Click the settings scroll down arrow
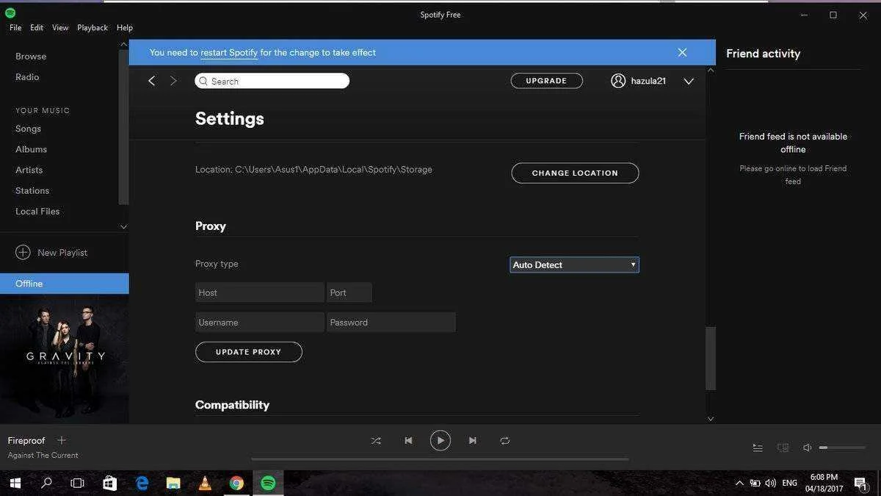Screen dimensions: 881x496 pyautogui.click(x=710, y=418)
